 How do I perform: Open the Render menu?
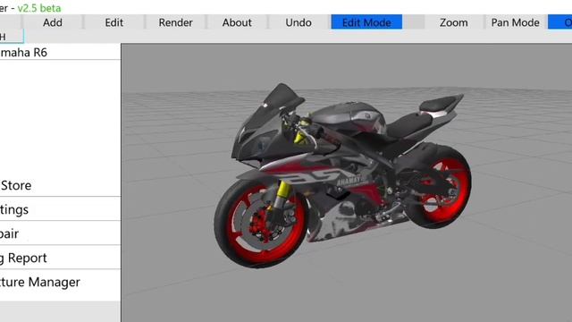pyautogui.click(x=175, y=22)
